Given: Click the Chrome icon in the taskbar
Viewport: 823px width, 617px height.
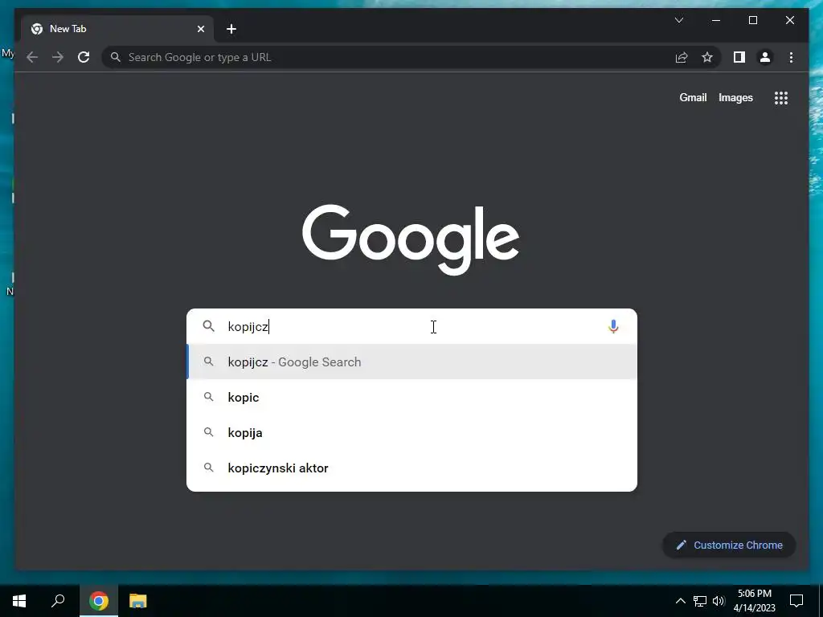Looking at the screenshot, I should click(99, 601).
